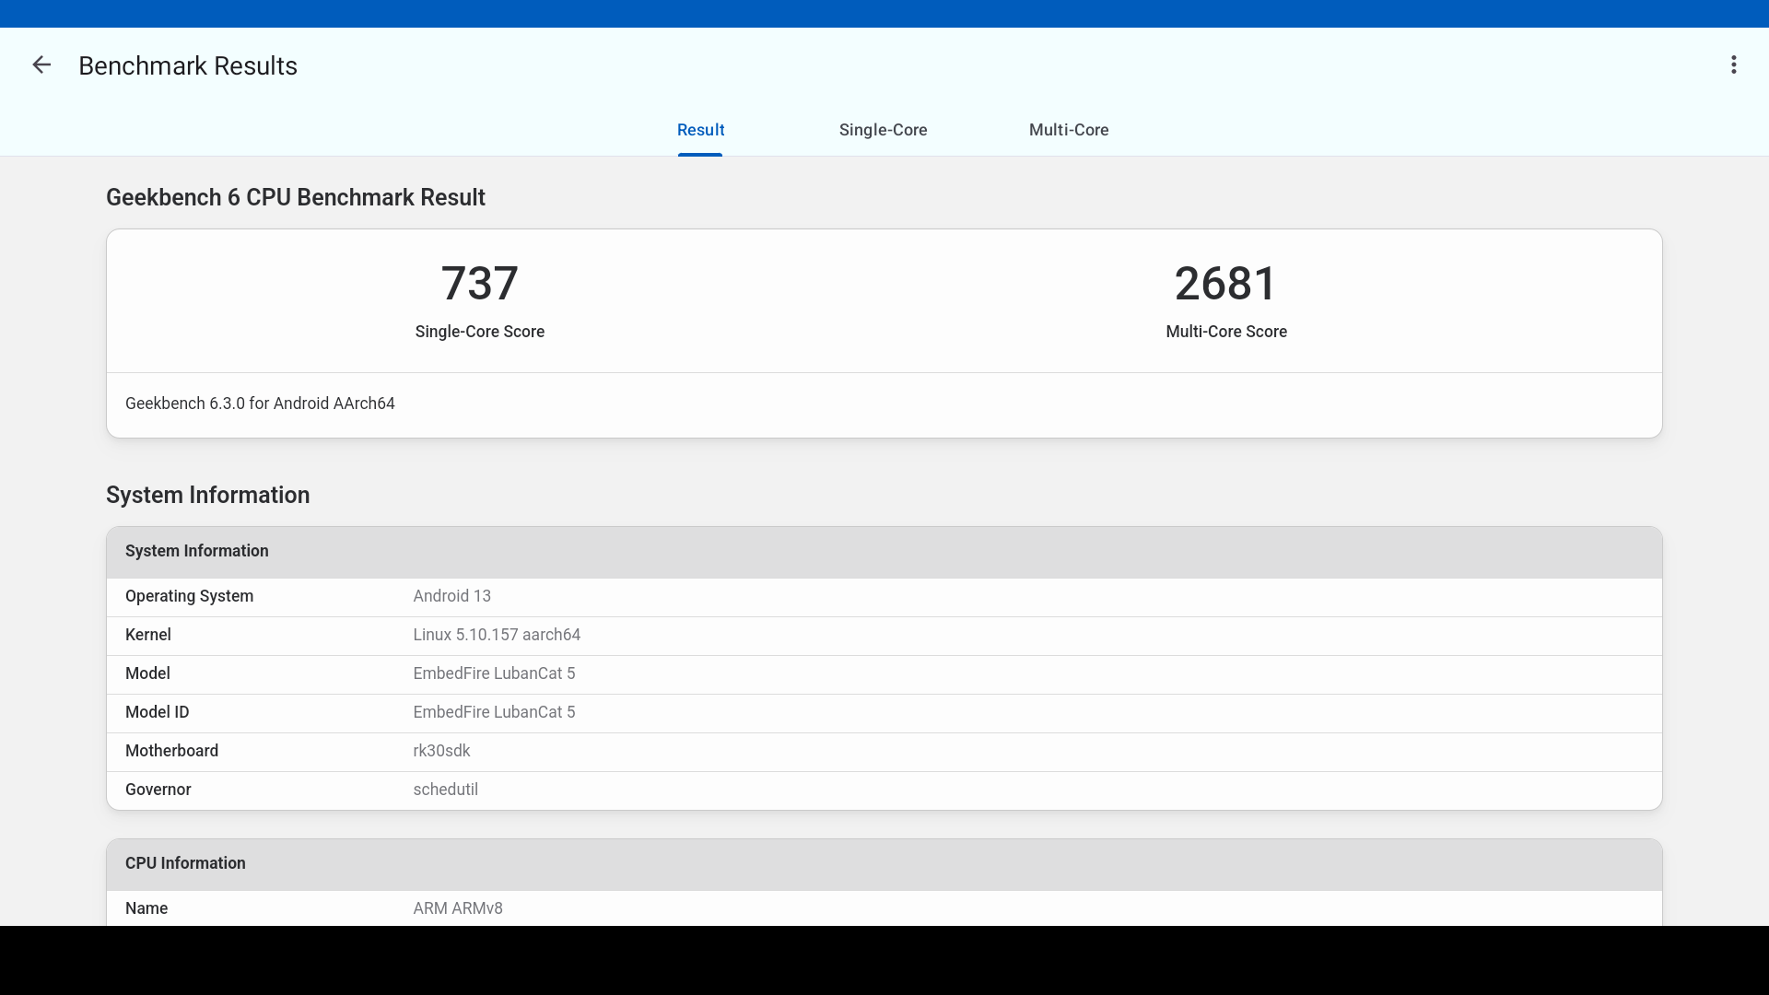Click the Name row label under CPU Information

pos(146,908)
